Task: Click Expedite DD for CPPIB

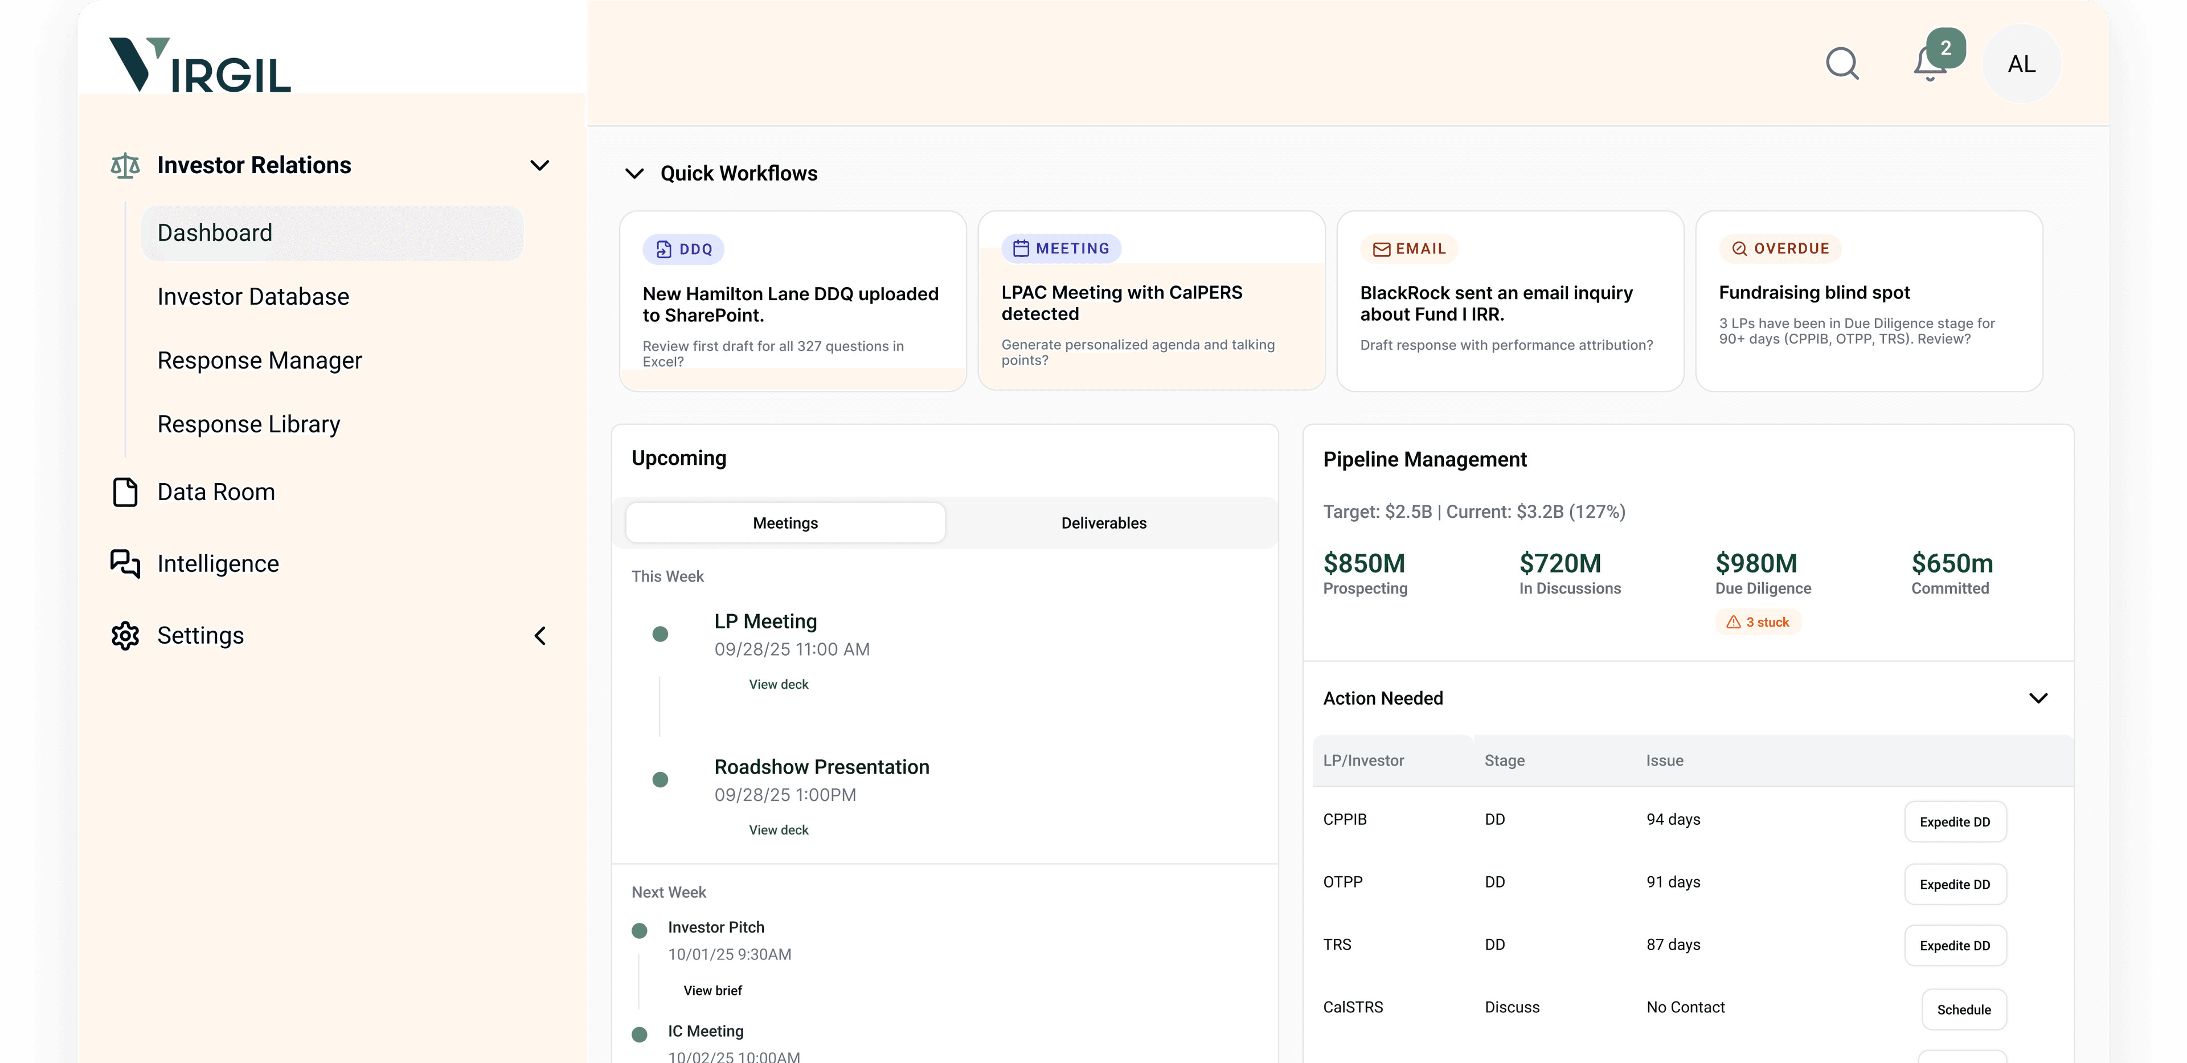Action: click(1955, 821)
